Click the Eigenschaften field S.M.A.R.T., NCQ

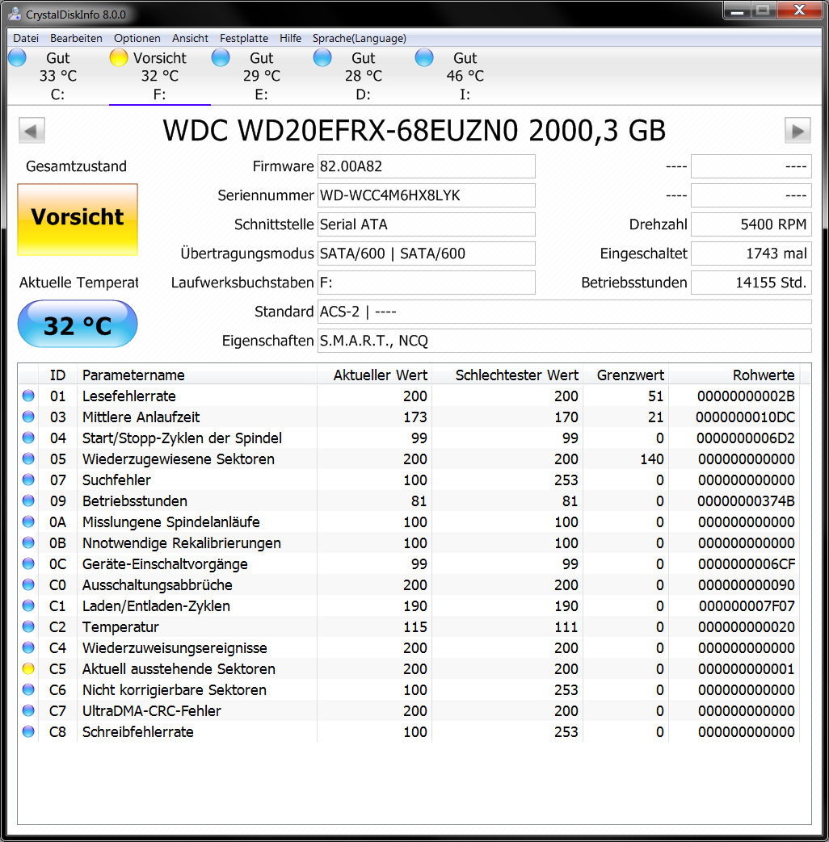565,341
